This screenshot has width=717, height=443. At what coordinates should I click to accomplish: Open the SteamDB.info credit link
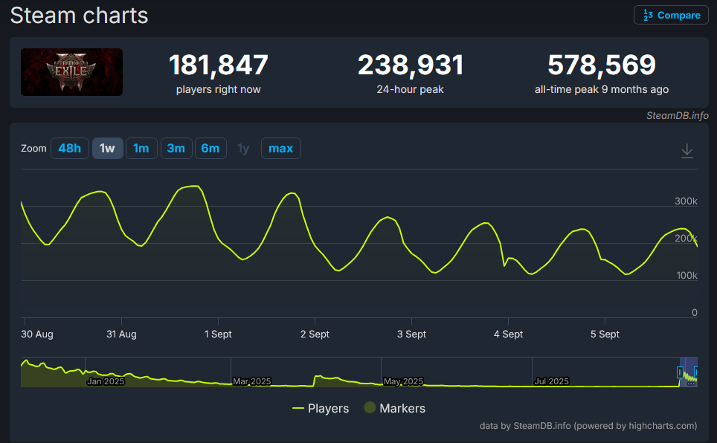pyautogui.click(x=678, y=116)
